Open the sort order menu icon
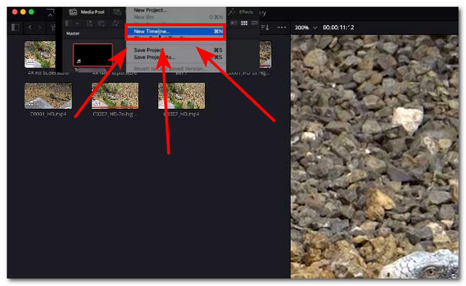The width and height of the screenshot is (466, 286). [265, 27]
